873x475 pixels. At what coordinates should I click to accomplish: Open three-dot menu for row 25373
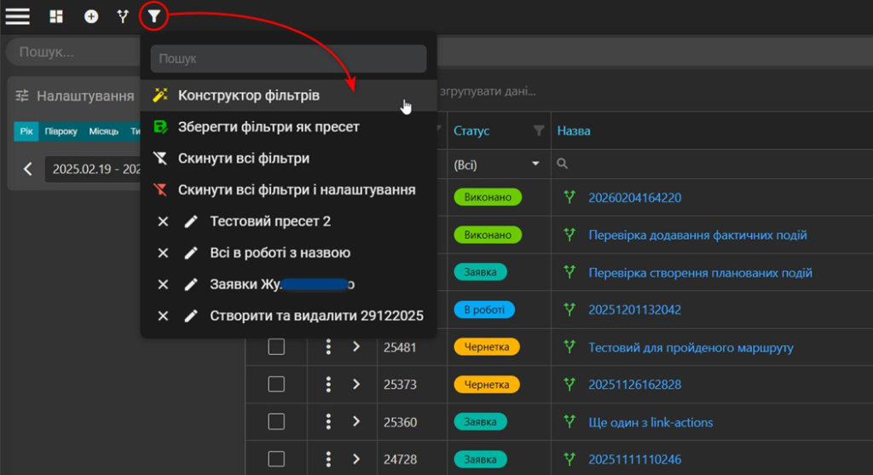pyautogui.click(x=328, y=385)
